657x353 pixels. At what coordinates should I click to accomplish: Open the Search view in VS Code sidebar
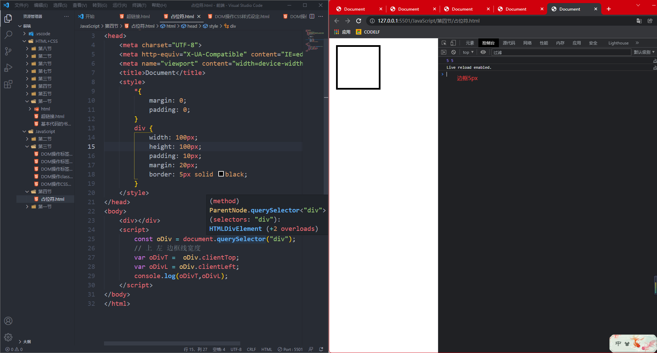[x=8, y=34]
